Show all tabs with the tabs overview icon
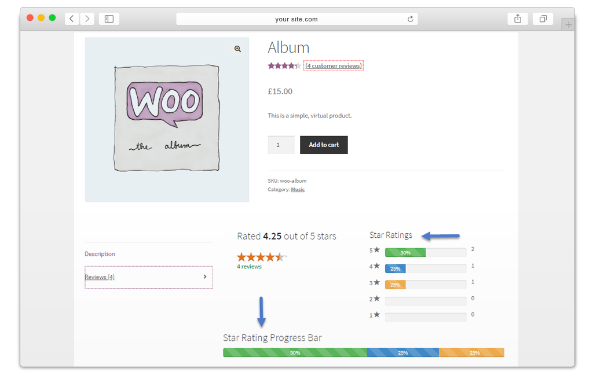Image resolution: width=593 pixels, height=372 pixels. pyautogui.click(x=543, y=19)
